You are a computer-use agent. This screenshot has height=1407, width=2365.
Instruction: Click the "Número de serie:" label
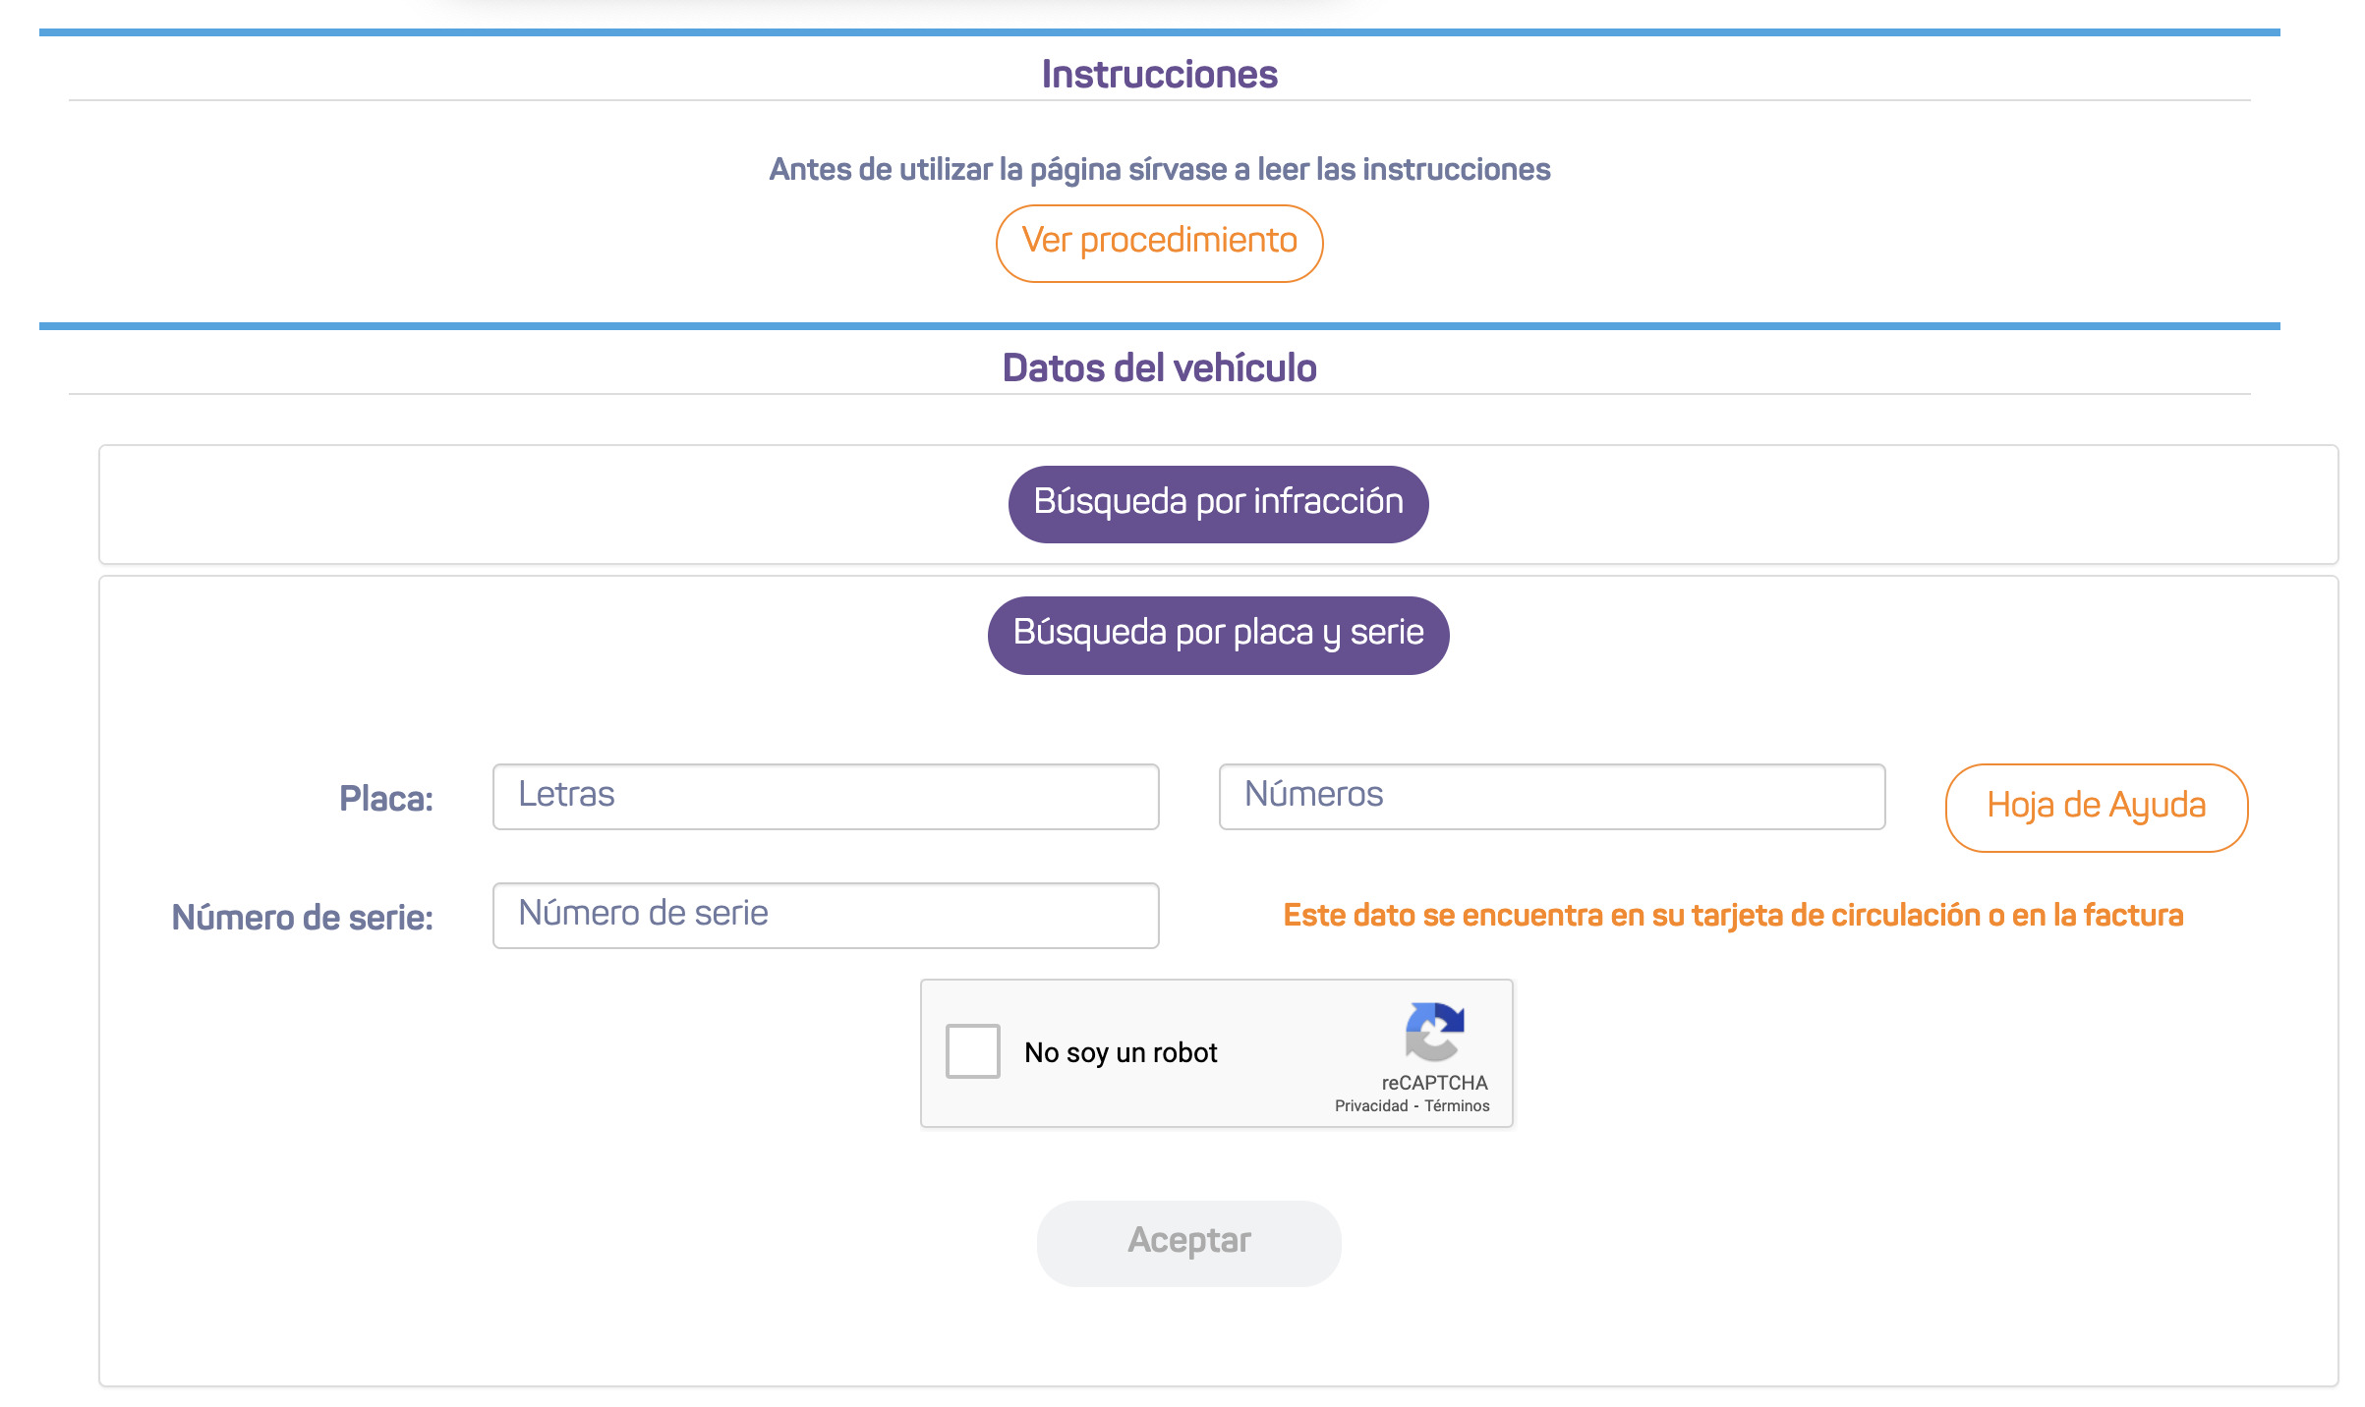coord(302,918)
